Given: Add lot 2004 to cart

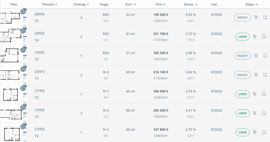Looking at the screenshot, I should pos(256,18).
